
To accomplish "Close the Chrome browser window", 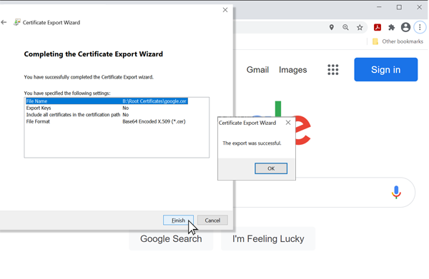I will [x=420, y=7].
